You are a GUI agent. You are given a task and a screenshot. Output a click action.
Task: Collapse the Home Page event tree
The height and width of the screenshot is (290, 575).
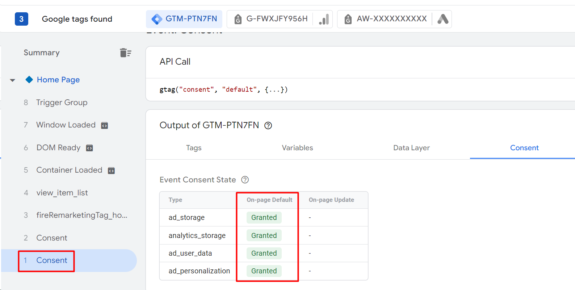pyautogui.click(x=13, y=80)
